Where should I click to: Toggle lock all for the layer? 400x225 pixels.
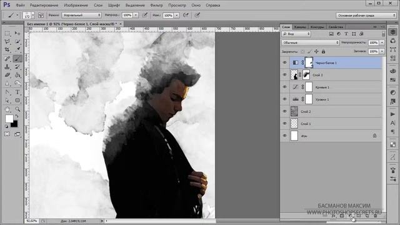(323, 51)
